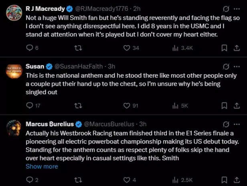Image resolution: width=247 pixels, height=186 pixels.
Task: Share Susan's tweet
Action: [237, 106]
